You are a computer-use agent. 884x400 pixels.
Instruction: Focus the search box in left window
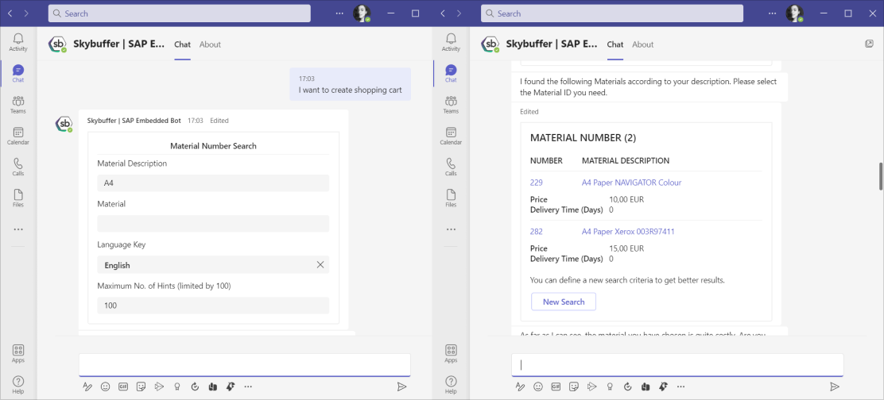coord(180,13)
